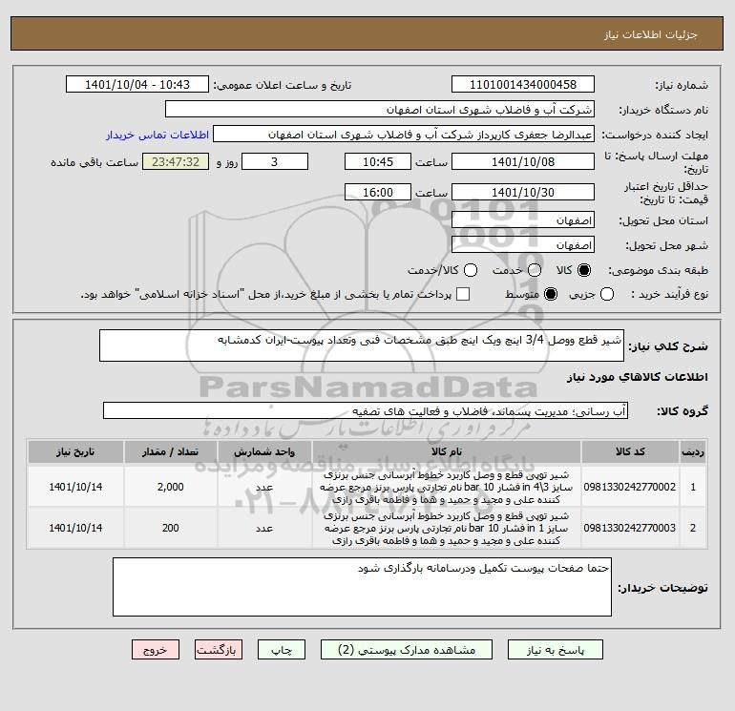Click the buyer notes text area
The image size is (735, 711).
362,587
